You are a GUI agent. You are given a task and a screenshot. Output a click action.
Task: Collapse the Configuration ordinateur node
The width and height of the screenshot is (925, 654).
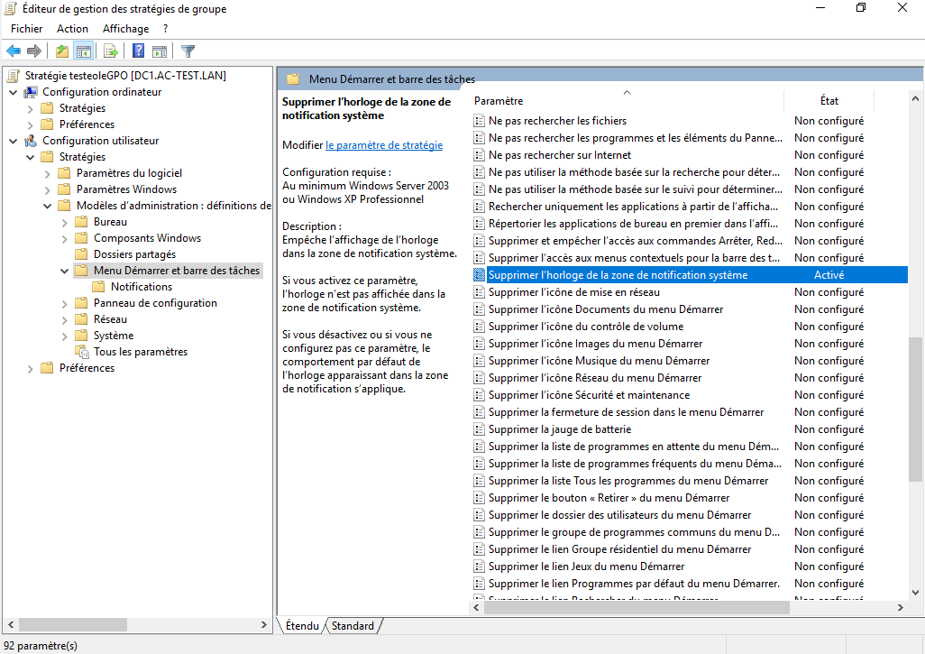(x=14, y=92)
